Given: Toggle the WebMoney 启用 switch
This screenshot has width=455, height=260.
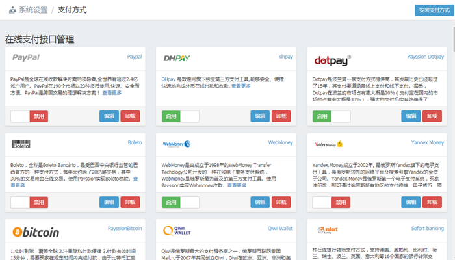Looking at the screenshot, I should tap(181, 202).
